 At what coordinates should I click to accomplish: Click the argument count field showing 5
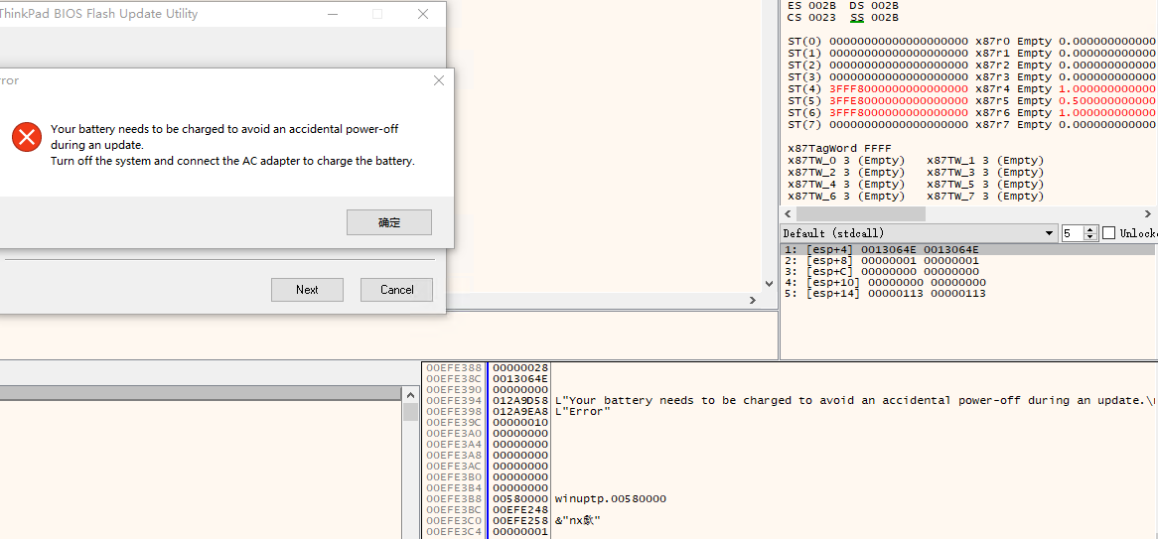click(1073, 233)
